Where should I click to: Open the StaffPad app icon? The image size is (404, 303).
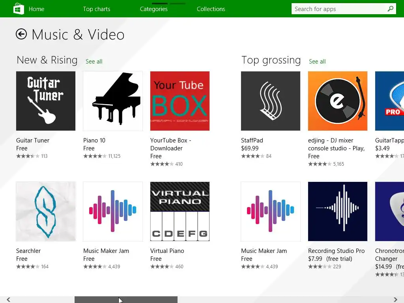271,101
